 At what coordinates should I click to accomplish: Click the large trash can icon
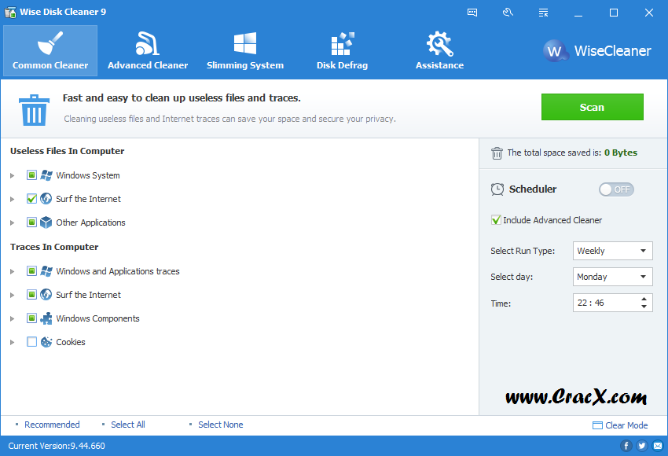click(x=34, y=110)
